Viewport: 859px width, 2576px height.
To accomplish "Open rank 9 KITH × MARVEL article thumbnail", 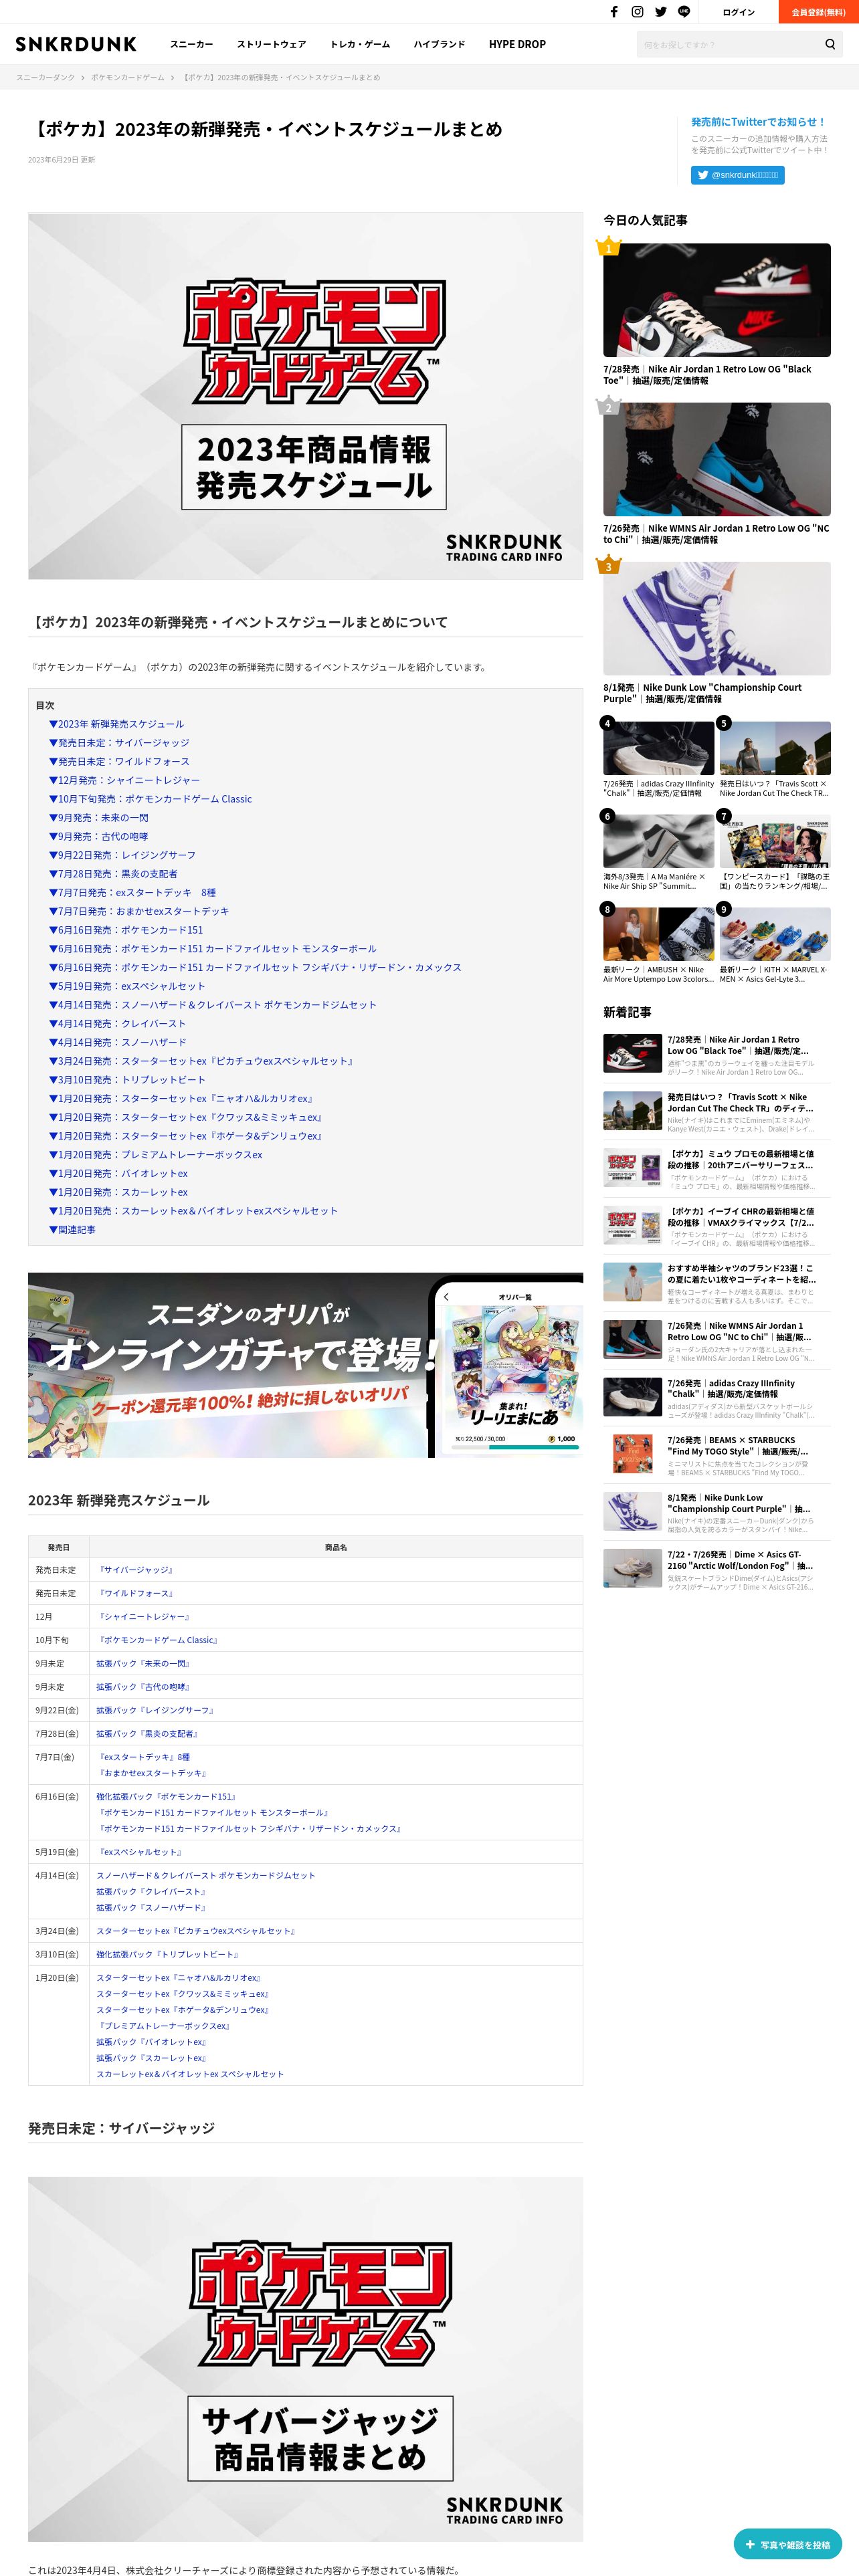I will 775,934.
